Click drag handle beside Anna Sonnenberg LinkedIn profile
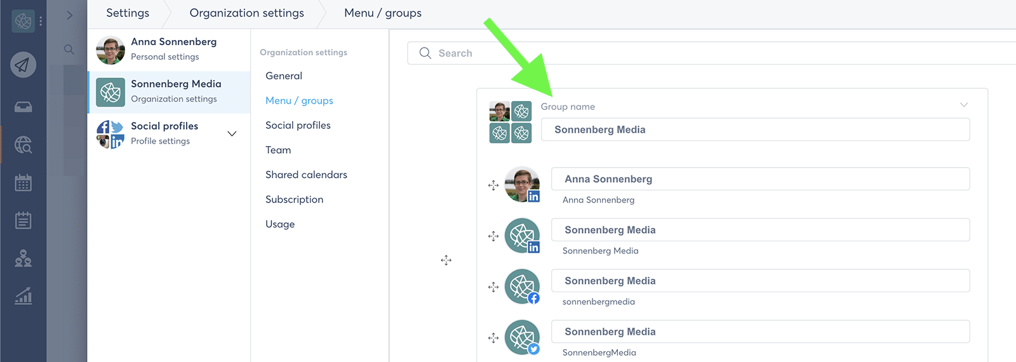Viewport: 1016px width, 362px height. click(493, 185)
